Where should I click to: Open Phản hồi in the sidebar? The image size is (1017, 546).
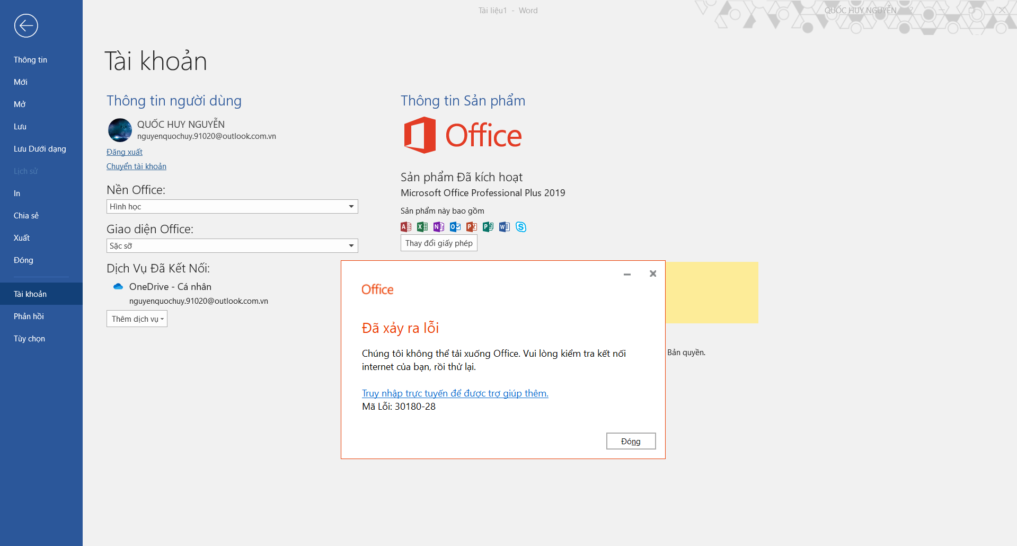(41, 316)
